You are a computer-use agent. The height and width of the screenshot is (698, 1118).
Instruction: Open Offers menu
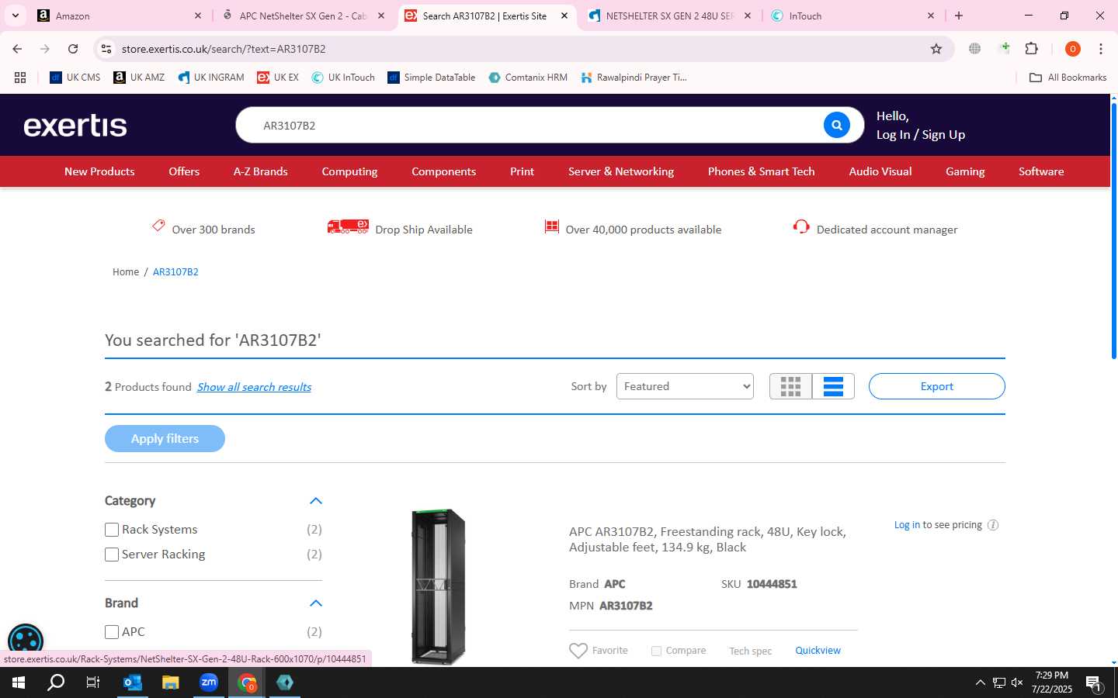tap(184, 171)
